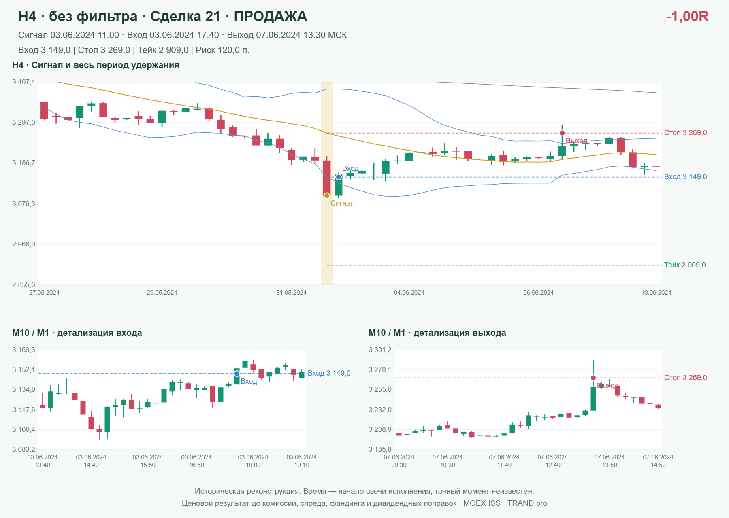This screenshot has width=729, height=518.
Task: Click the '03.06.2024 13:40' time label
Action: [x=43, y=461]
